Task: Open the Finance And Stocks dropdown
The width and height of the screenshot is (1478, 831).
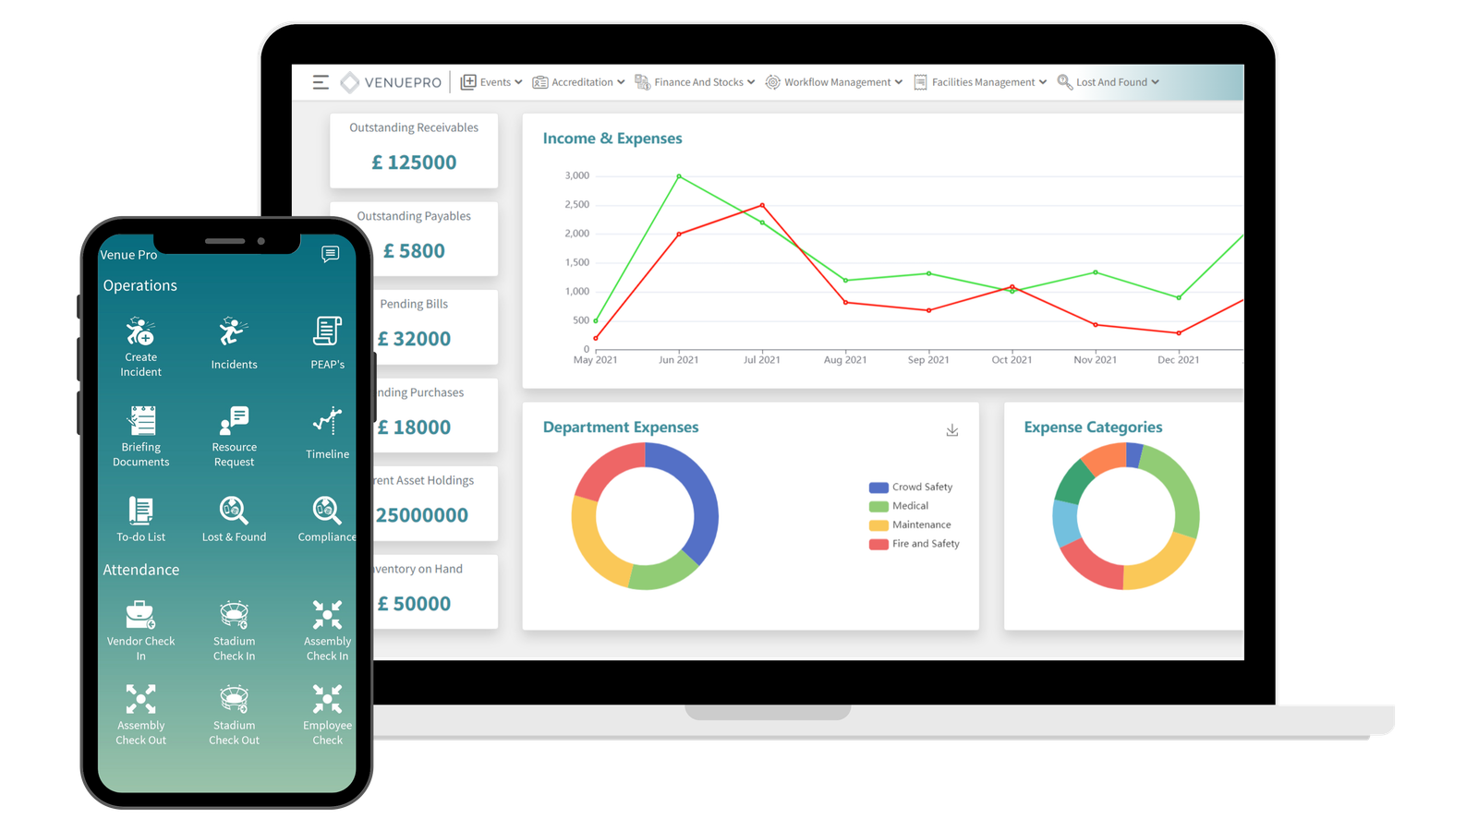Action: [696, 82]
